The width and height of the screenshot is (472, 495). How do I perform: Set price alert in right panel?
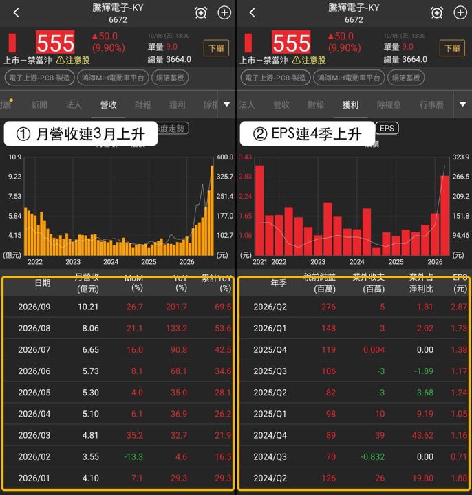click(x=437, y=13)
